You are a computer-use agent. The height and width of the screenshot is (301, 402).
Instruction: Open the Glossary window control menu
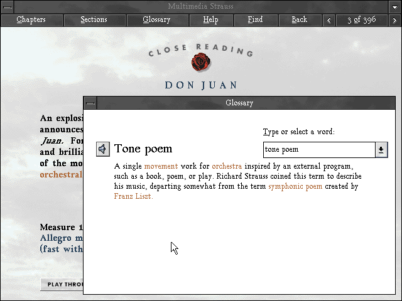90,103
